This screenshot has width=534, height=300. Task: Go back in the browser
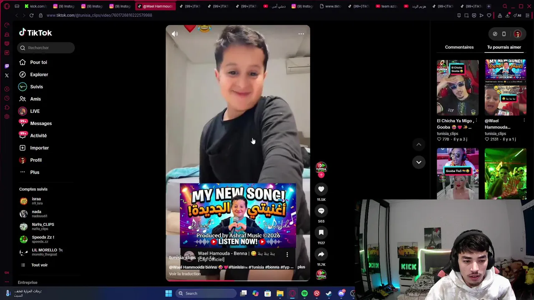coord(16,15)
